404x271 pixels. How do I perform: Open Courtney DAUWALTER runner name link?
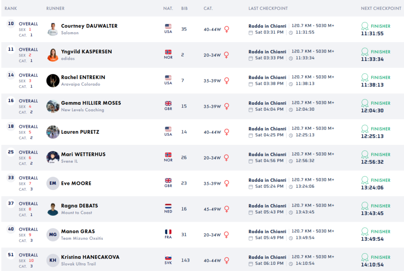(x=89, y=26)
